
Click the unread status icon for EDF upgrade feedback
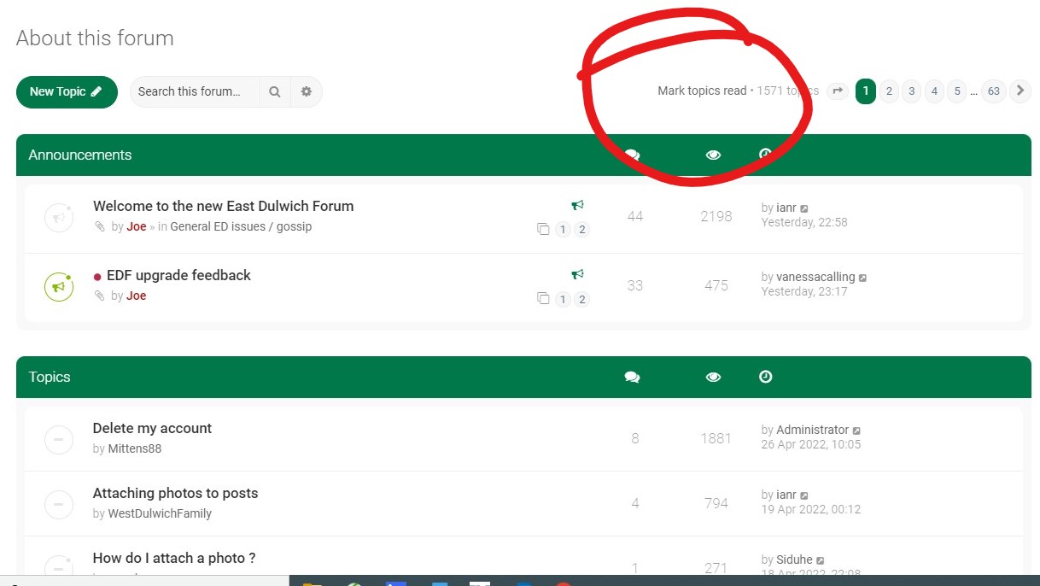(59, 286)
